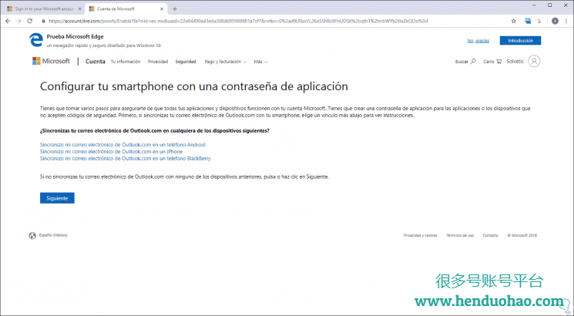Open the 'Términos de uso' footer link
574x316 pixels.
pos(460,235)
